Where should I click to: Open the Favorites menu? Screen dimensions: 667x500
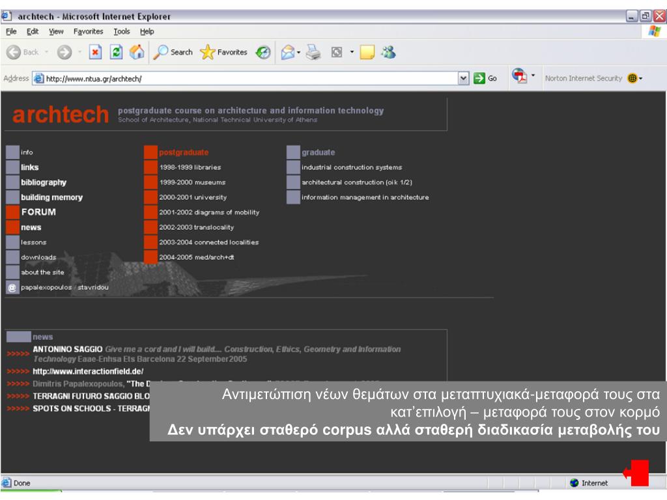88,31
